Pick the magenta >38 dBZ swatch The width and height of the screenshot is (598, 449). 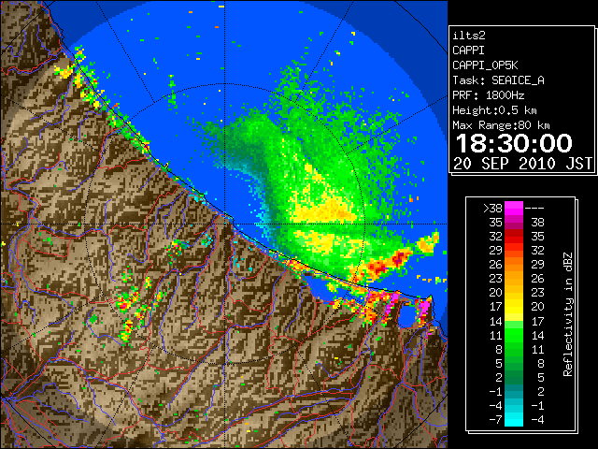click(514, 208)
